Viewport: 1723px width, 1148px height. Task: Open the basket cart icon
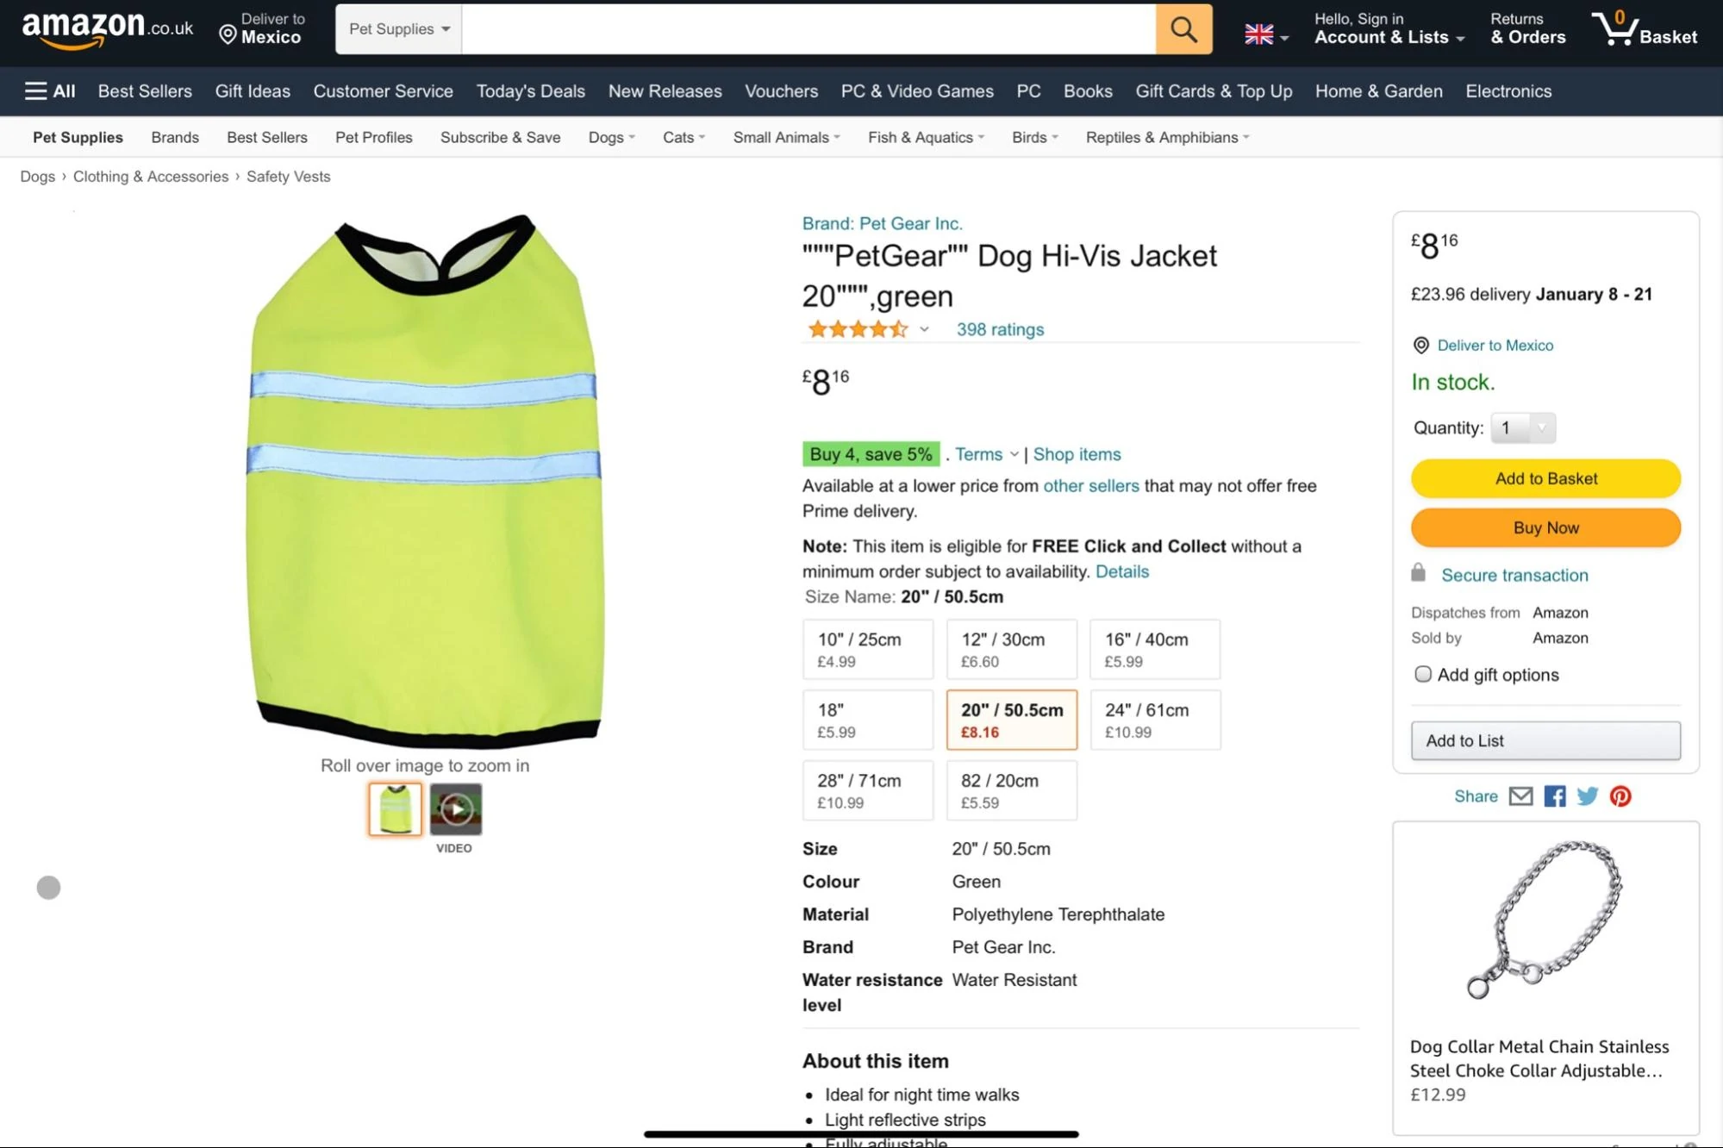1616,29
